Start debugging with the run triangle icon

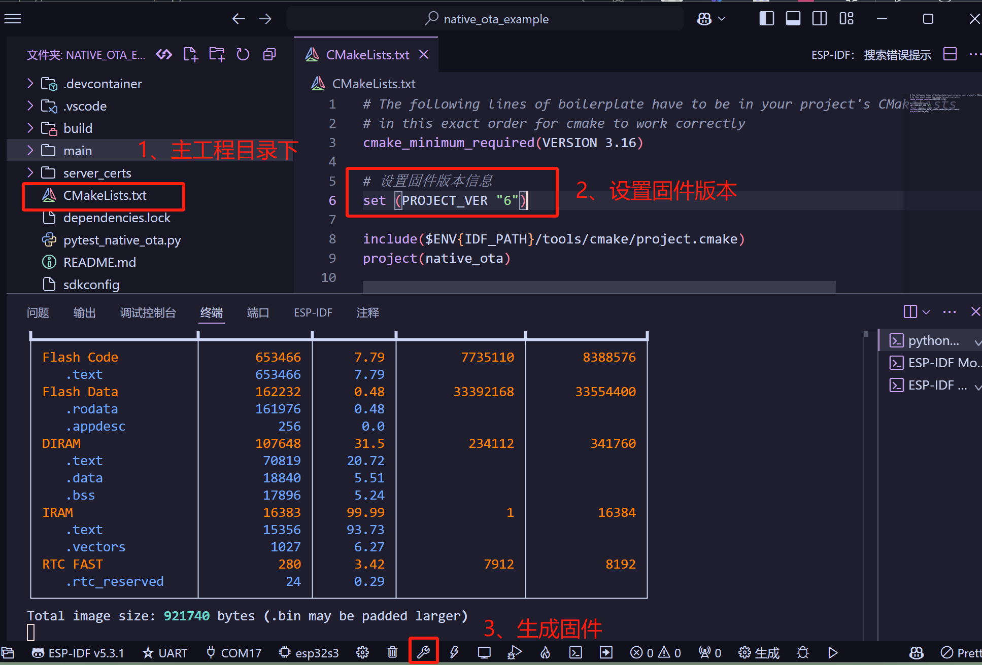coord(832,653)
